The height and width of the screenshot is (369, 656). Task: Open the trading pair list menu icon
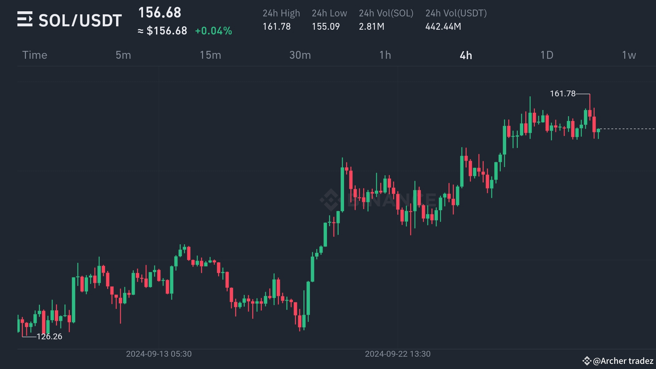(25, 19)
